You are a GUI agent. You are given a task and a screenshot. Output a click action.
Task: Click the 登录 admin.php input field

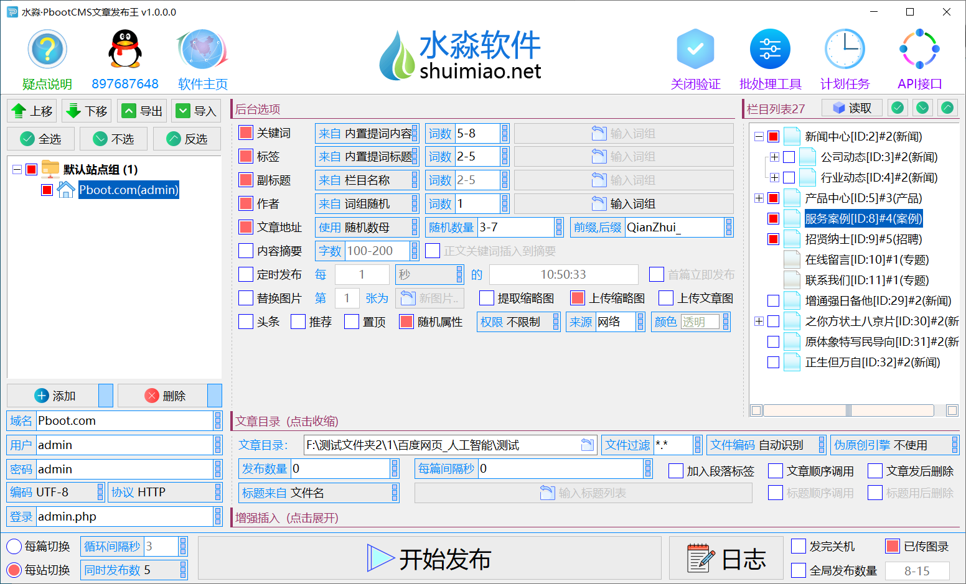[x=125, y=516]
